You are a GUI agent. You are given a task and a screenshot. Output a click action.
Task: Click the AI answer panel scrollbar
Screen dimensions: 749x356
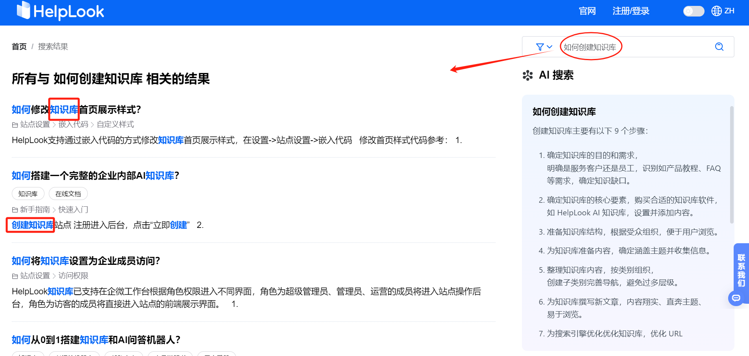pos(732,165)
